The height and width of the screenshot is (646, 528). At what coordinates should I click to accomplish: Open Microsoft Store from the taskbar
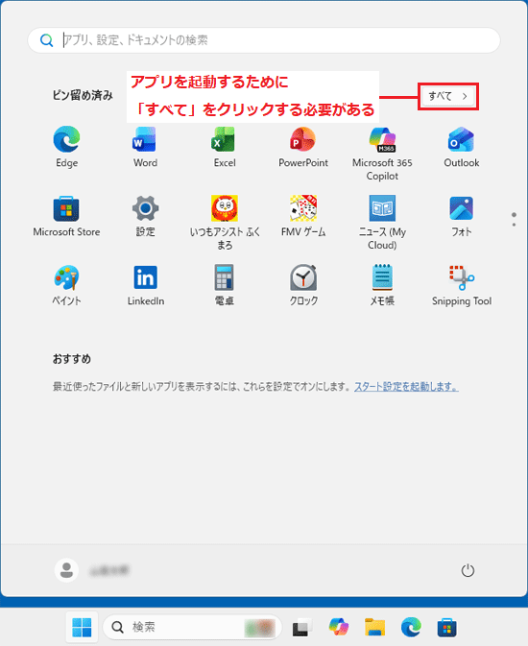[x=446, y=627]
